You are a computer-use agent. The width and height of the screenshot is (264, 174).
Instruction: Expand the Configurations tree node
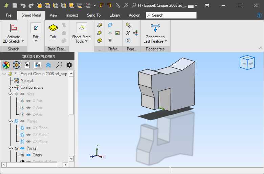coord(10,87)
